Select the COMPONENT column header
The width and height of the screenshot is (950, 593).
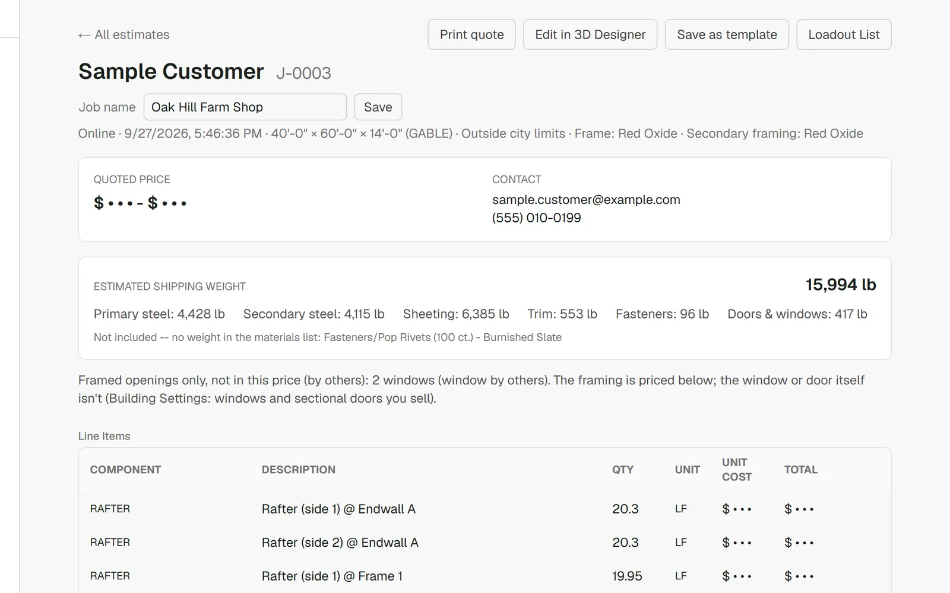125,470
